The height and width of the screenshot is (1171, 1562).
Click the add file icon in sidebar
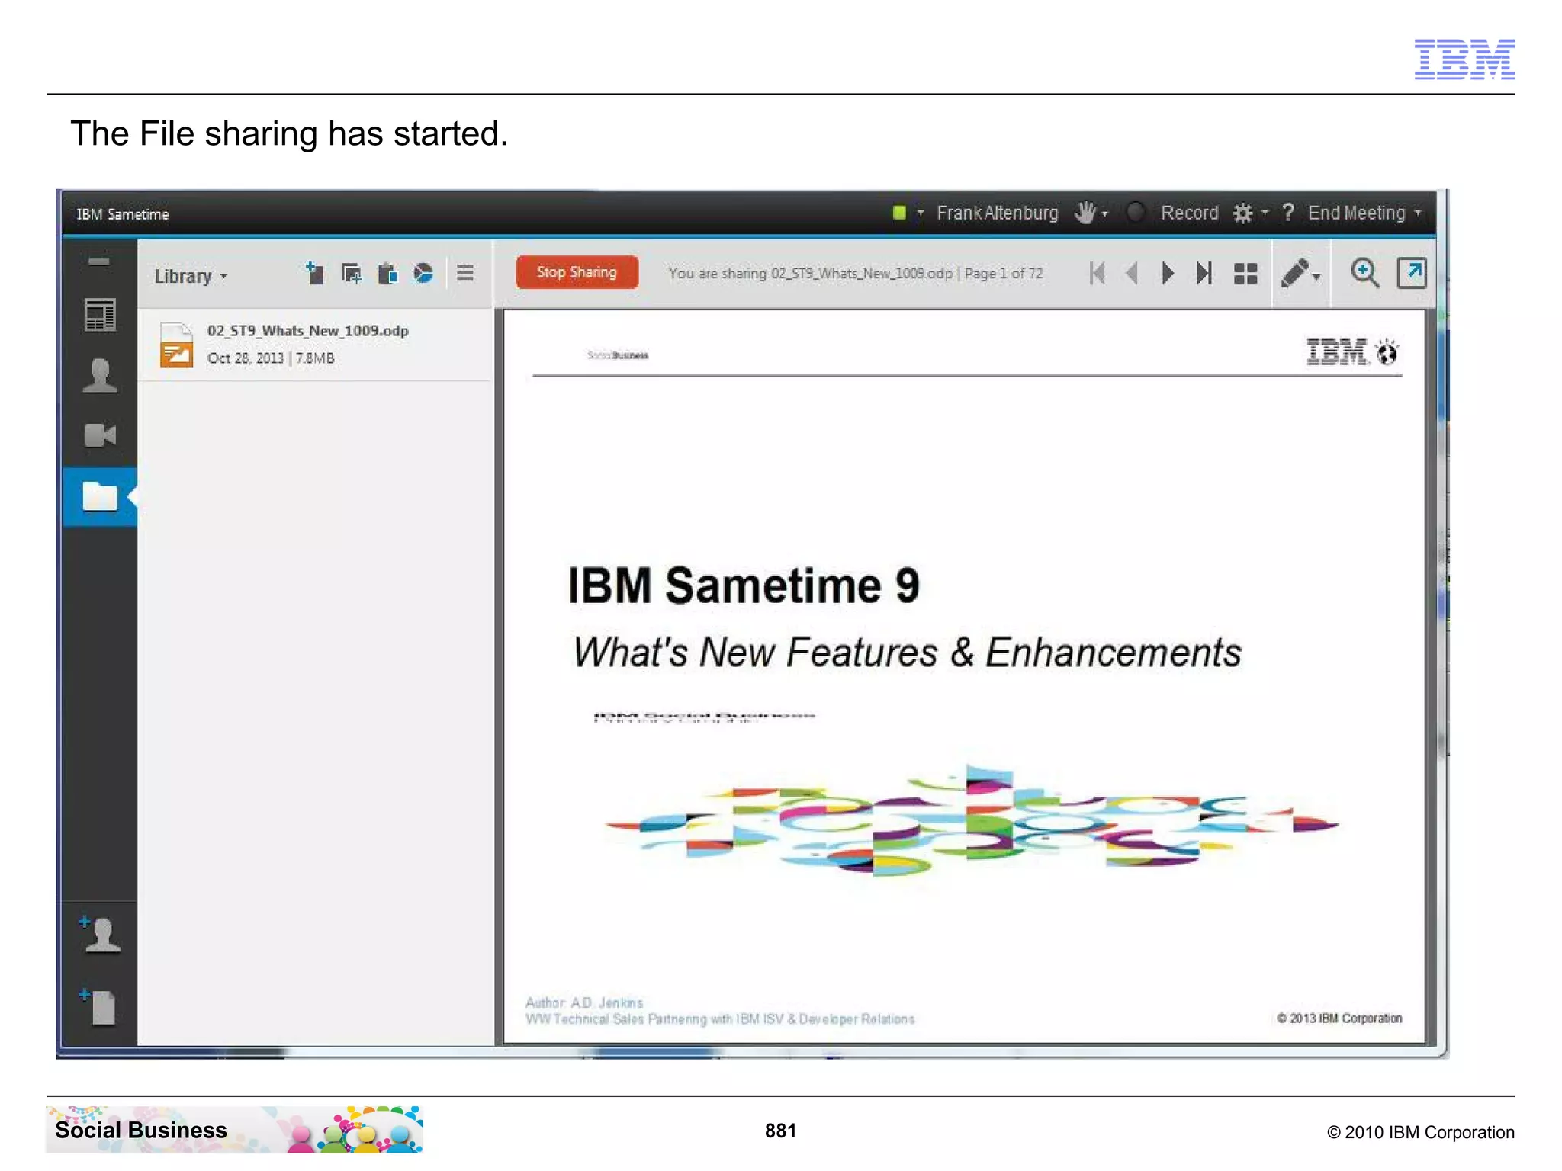[99, 1007]
